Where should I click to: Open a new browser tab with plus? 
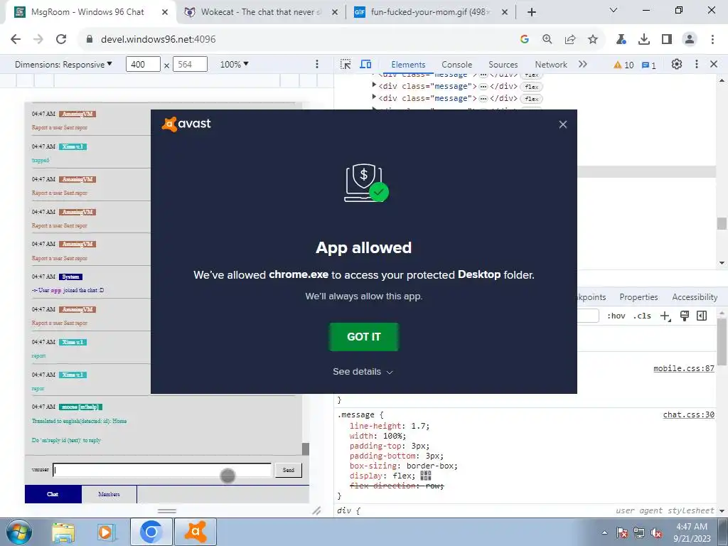[x=532, y=12]
